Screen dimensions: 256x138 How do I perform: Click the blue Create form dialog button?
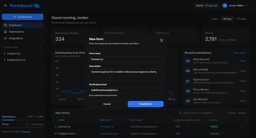click(x=146, y=104)
